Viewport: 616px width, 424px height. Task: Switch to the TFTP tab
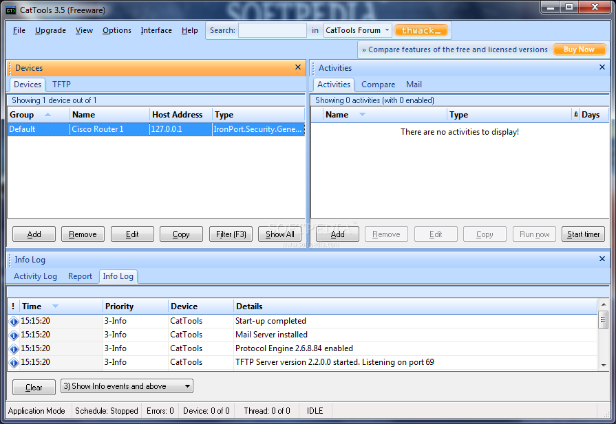click(x=61, y=85)
